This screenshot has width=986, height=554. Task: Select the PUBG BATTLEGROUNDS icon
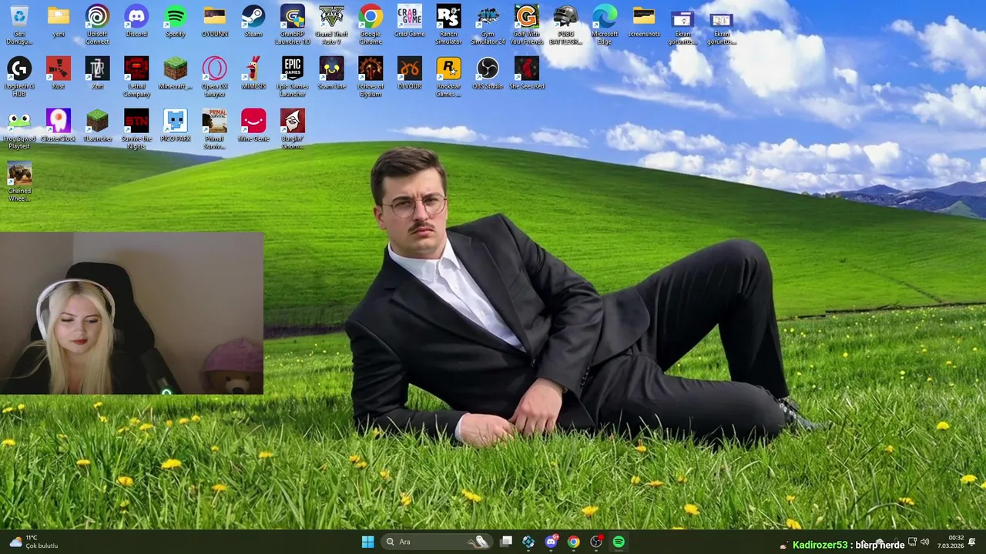point(565,24)
